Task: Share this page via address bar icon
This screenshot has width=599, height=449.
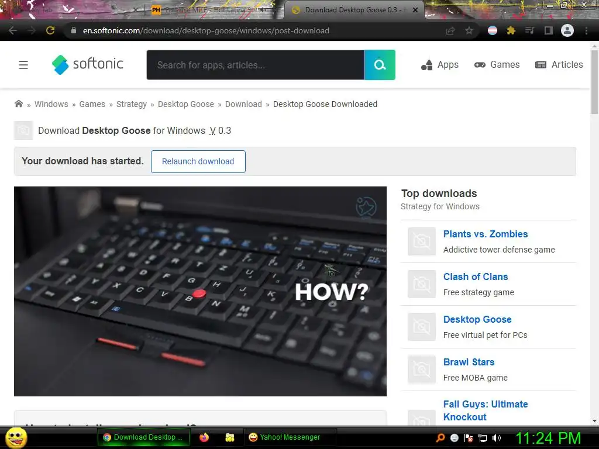Action: [x=450, y=30]
